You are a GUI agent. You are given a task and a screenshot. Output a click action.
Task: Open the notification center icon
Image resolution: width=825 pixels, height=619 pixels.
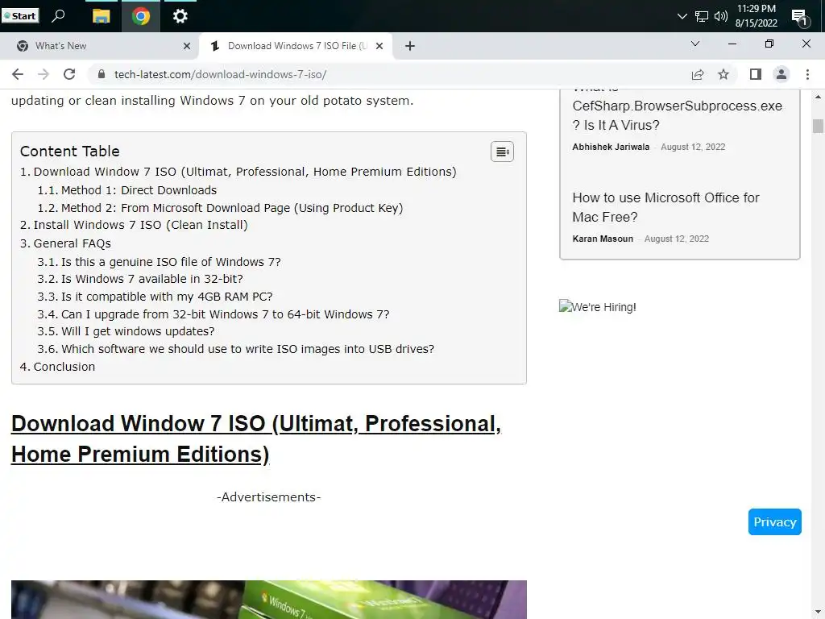tap(800, 18)
